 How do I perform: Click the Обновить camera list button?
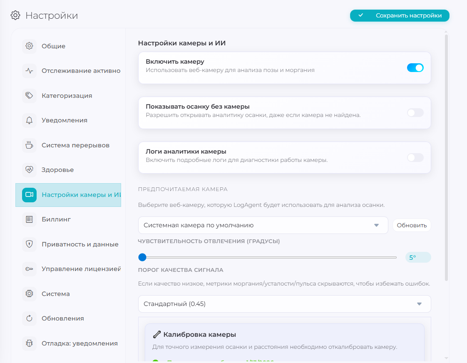coord(412,226)
